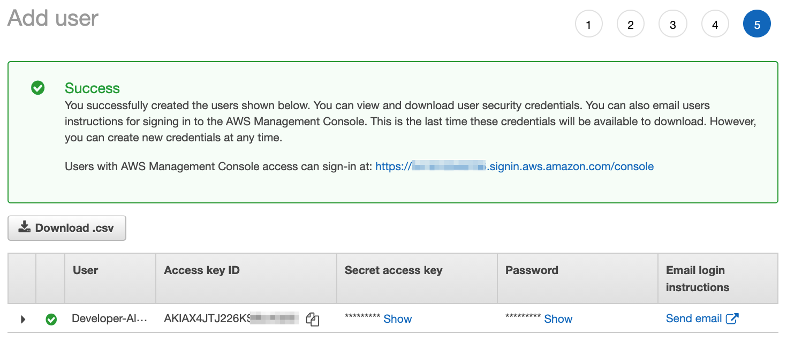Image resolution: width=787 pixels, height=349 pixels.
Task: Show the user password
Action: (558, 318)
